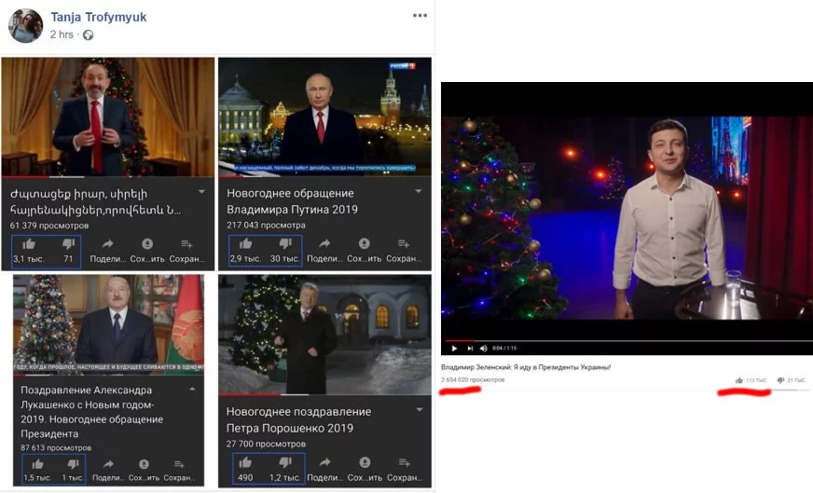Open the post options three-dot menu

coord(420,16)
